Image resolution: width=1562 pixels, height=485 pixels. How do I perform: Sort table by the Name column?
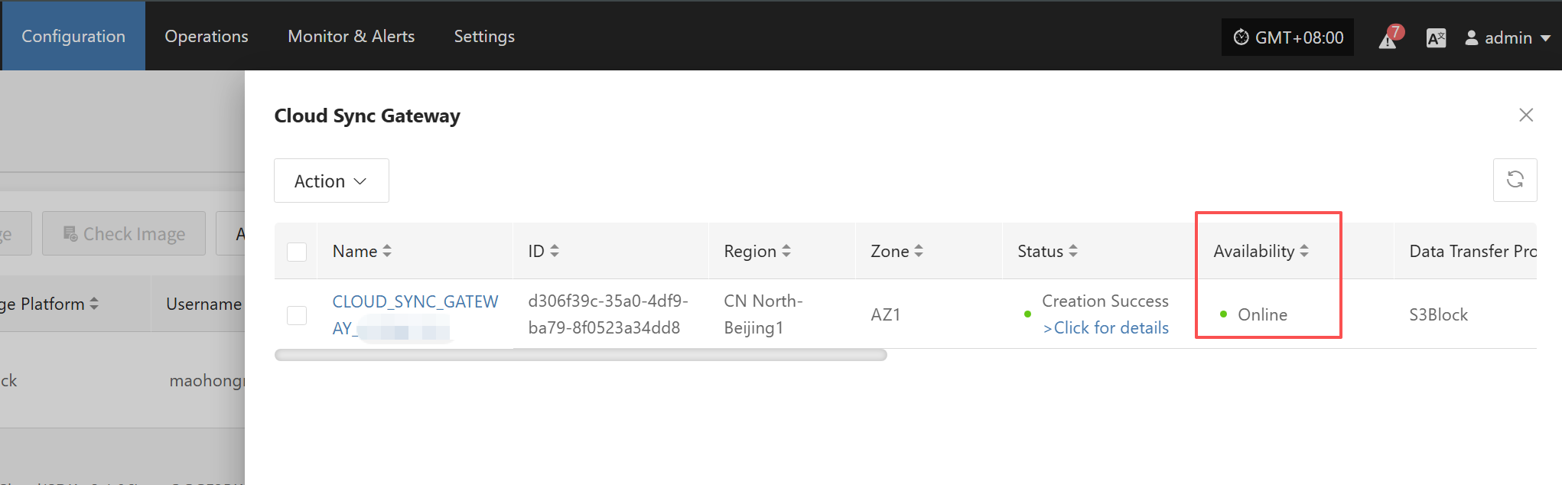click(x=387, y=251)
